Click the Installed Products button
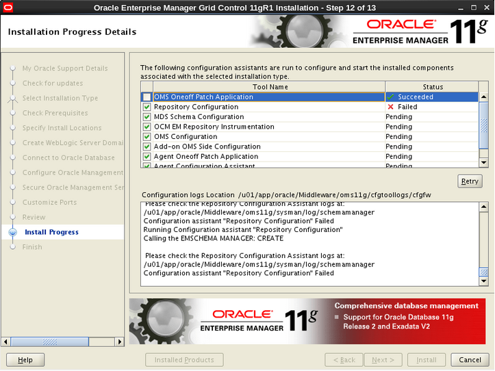 coord(184,359)
